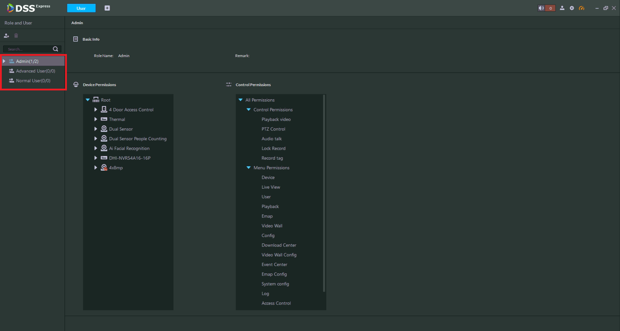Click the delete trash icon in sidebar

[16, 36]
